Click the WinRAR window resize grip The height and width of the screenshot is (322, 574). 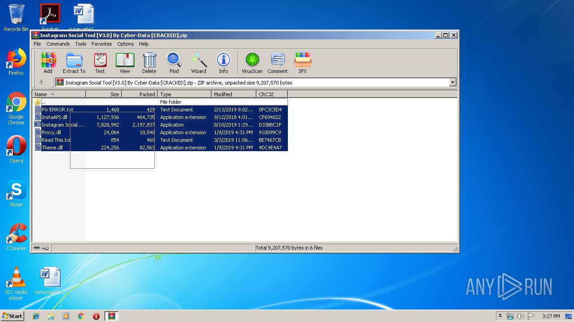(455, 249)
